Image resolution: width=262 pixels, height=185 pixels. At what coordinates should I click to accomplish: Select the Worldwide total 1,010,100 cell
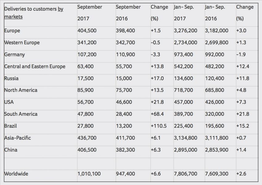89,174
